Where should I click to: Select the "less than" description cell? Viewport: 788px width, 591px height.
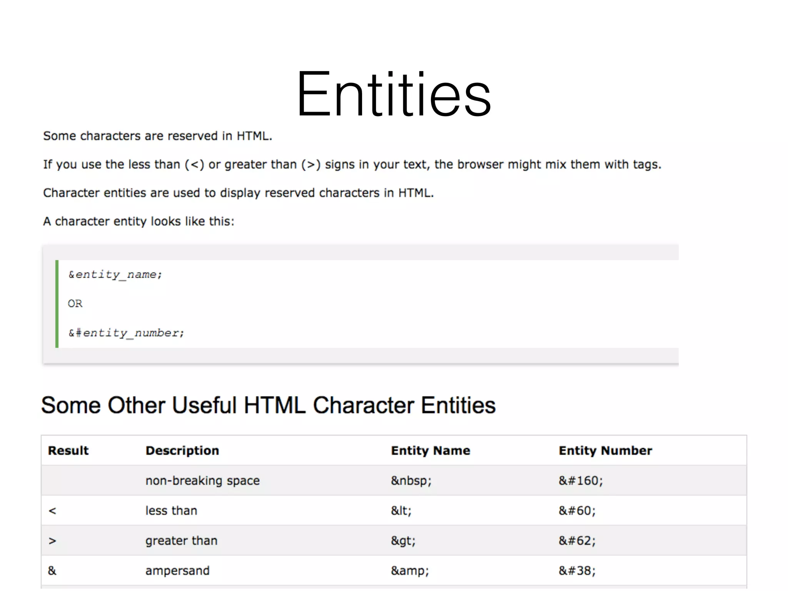pos(171,510)
